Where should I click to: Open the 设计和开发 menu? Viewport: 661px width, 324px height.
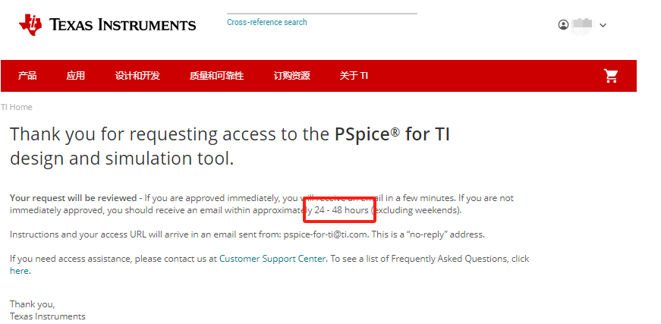coord(137,76)
